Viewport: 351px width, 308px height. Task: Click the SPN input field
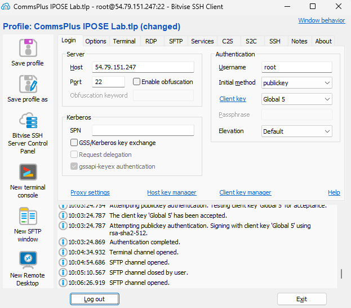click(x=143, y=130)
